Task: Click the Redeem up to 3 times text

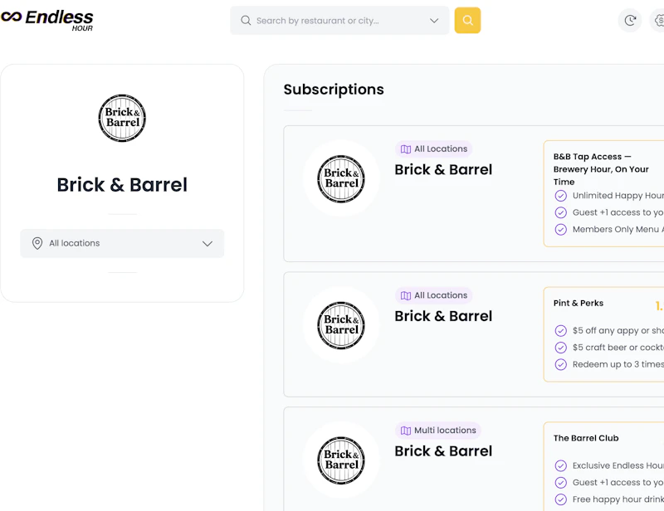Action: 618,364
